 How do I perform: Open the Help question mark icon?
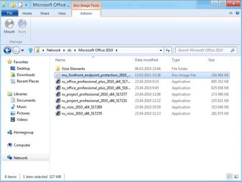pos(237,13)
